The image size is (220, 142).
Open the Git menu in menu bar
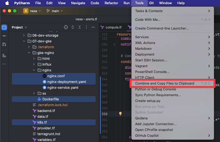pos(151,3)
